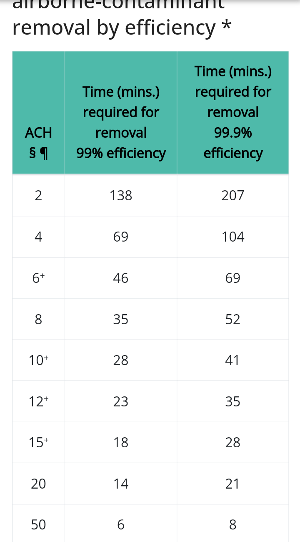Click the § ¶ footnote symbols

tap(38, 154)
